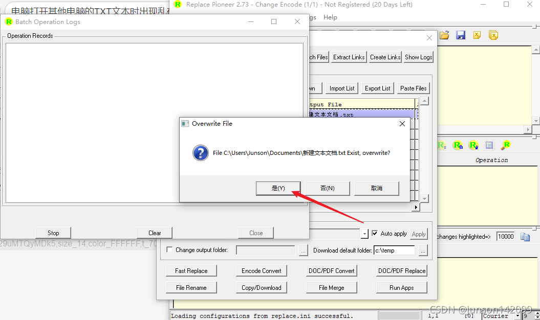The height and width of the screenshot is (320, 540).
Task: Click the Import List button
Action: coord(342,88)
